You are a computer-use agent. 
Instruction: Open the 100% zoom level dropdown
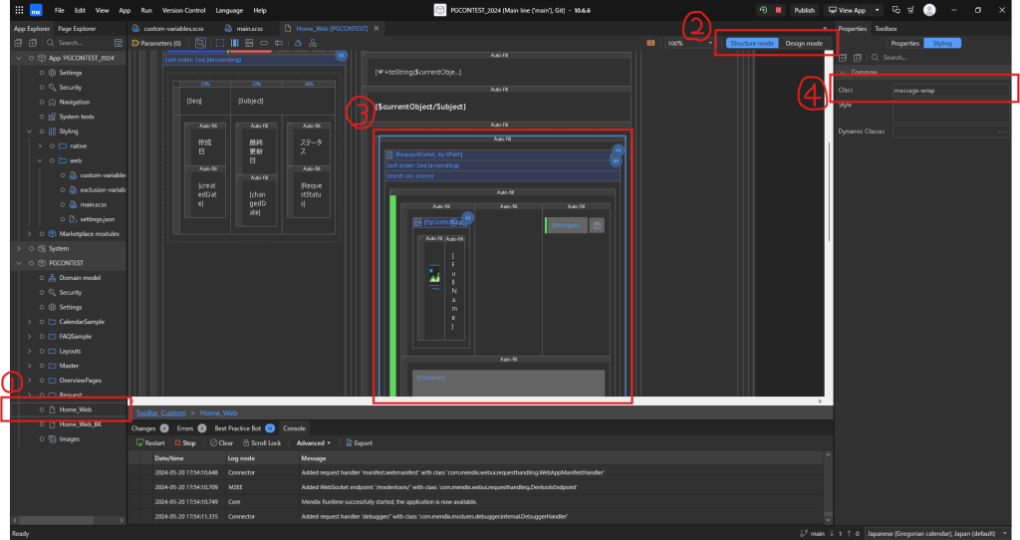(688, 44)
